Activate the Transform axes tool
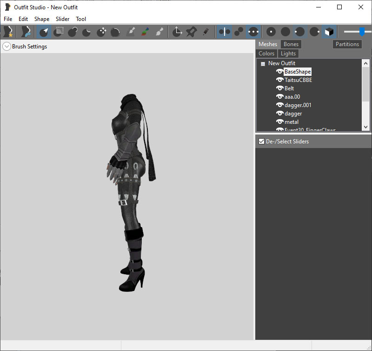The height and width of the screenshot is (351, 372). (177, 32)
